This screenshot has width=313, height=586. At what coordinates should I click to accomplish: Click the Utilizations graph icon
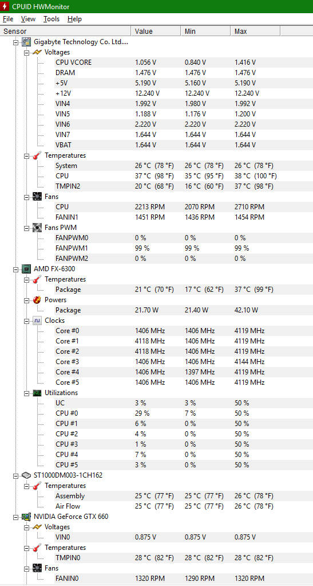(37, 393)
